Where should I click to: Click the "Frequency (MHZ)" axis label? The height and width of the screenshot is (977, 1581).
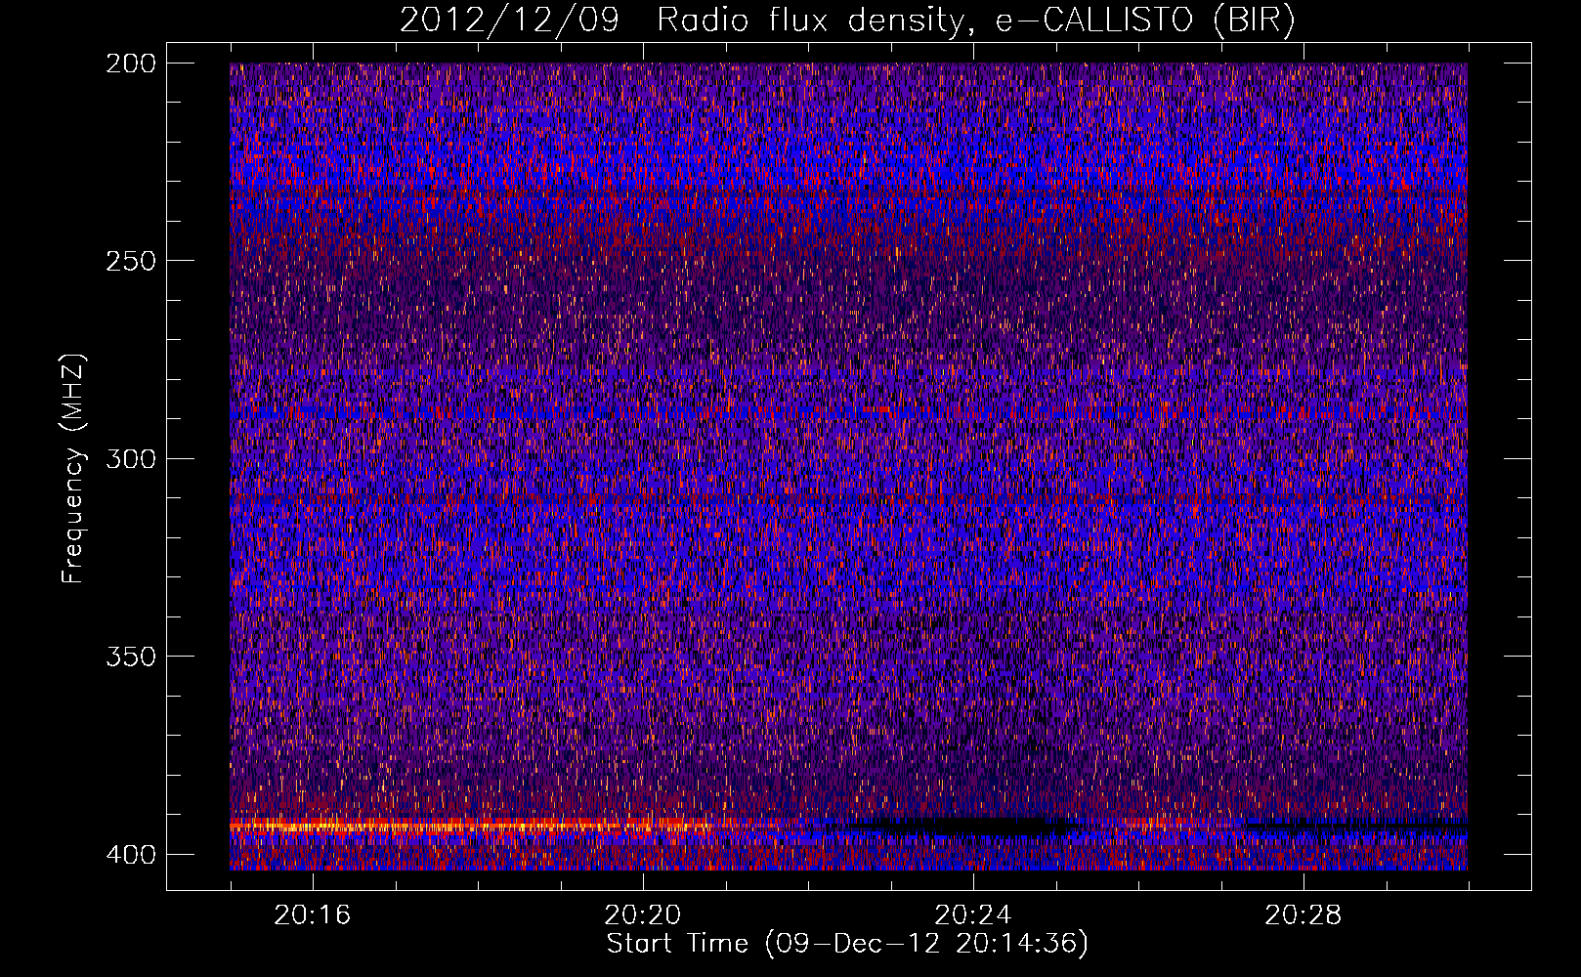tap(73, 468)
